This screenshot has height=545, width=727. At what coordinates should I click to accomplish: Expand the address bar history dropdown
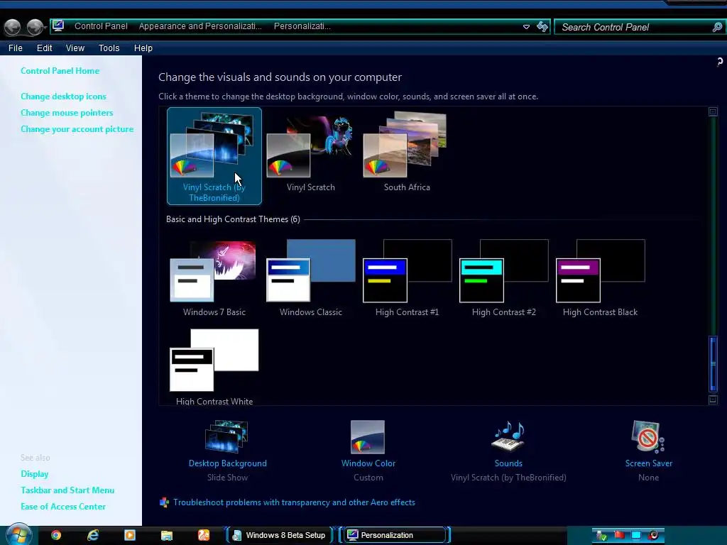coord(526,27)
